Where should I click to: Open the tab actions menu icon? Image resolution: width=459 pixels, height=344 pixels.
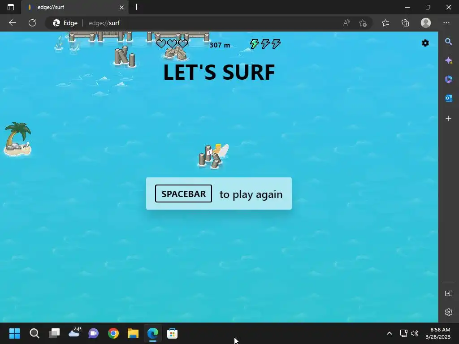tap(11, 7)
